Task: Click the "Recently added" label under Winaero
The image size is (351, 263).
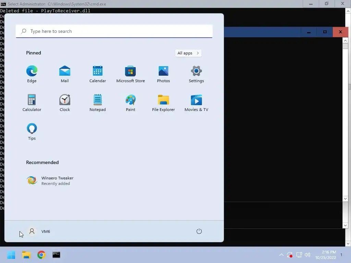Action: 56,184
